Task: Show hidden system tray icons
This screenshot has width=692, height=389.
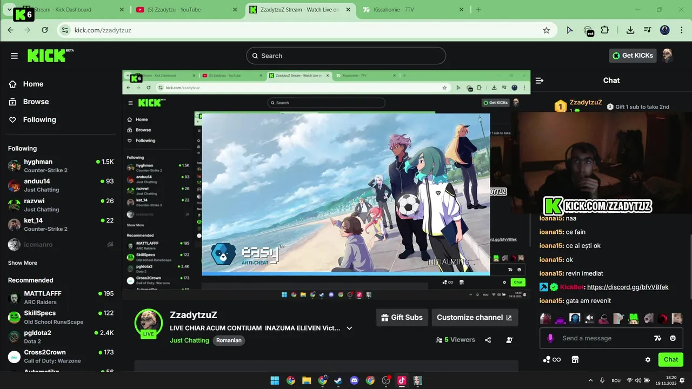Action: click(591, 380)
